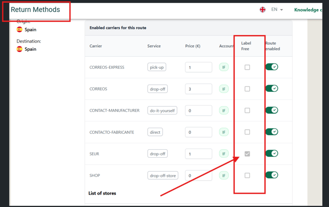Click the UK flag language icon

point(263,10)
